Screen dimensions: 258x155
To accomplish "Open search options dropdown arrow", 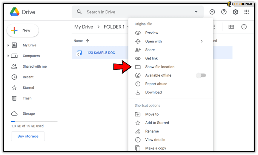I will click(196, 12).
